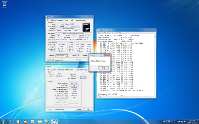
Task: Select SPD tab in lower CPU-Z window
Action: [72, 70]
